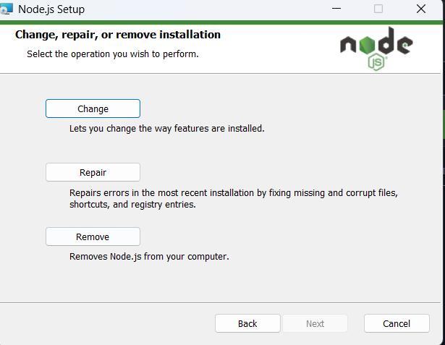The width and height of the screenshot is (445, 345).
Task: Click the hexagon JS badge below the logo
Action: coord(376,61)
